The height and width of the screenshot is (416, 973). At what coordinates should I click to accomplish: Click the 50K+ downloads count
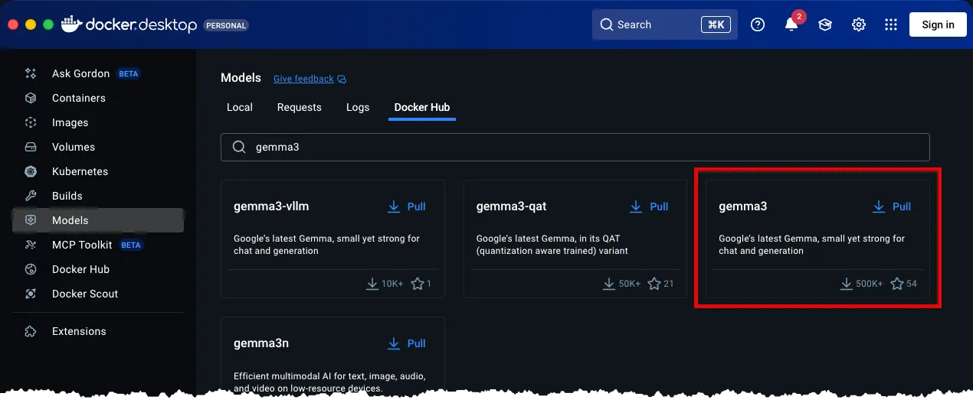coord(629,284)
